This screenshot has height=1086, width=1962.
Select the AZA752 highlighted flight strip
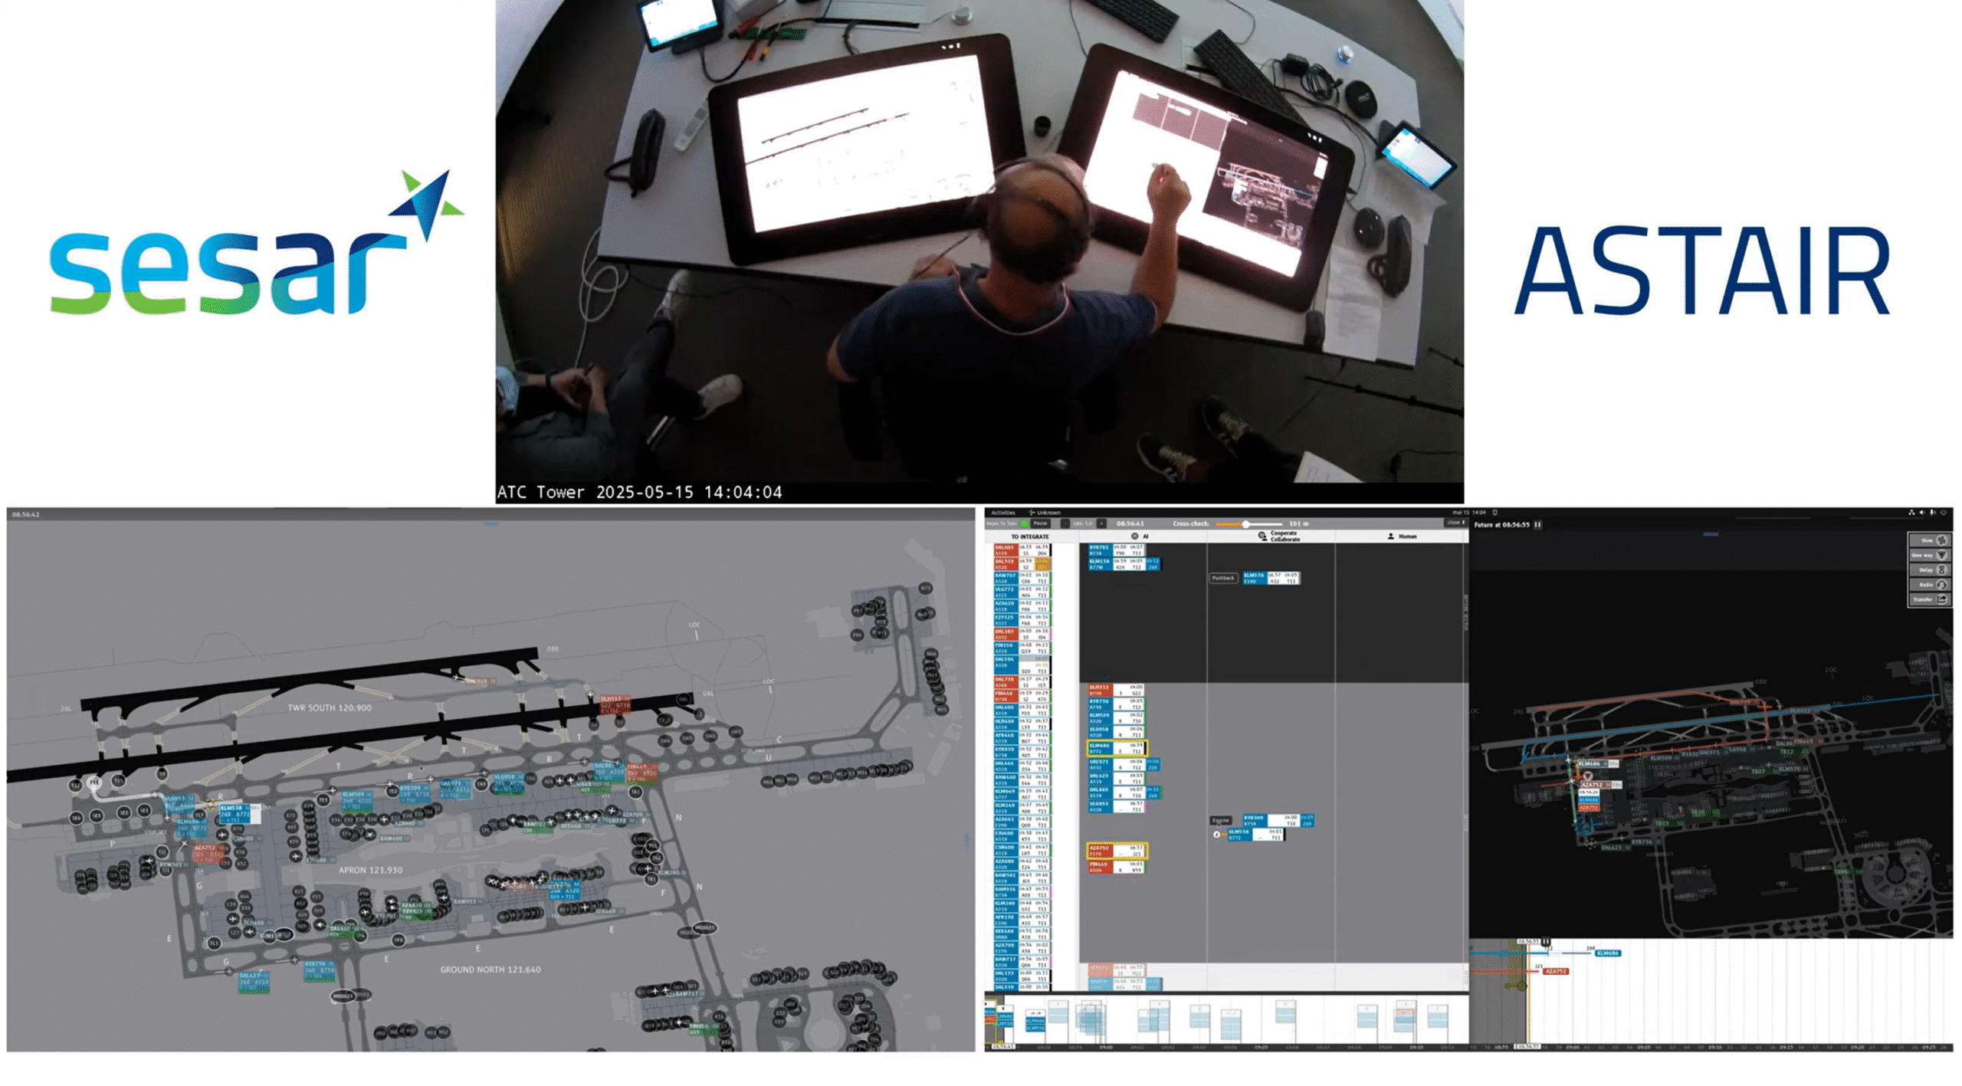click(1117, 851)
